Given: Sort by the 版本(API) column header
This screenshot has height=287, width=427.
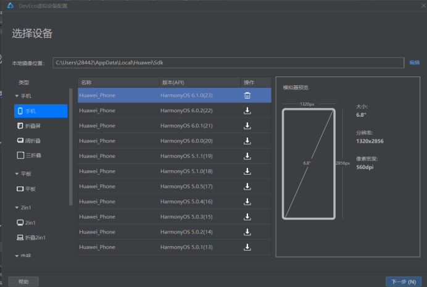Looking at the screenshot, I should point(200,82).
